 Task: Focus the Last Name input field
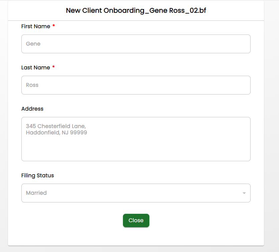pyautogui.click(x=136, y=85)
